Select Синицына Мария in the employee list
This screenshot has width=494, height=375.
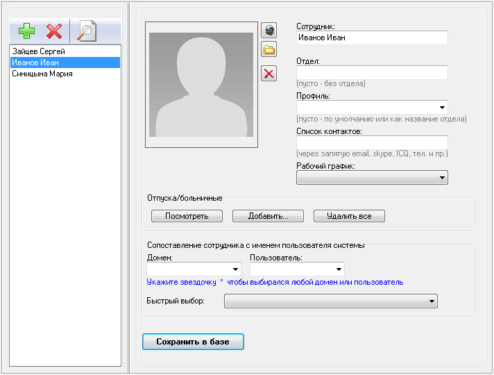pyautogui.click(x=42, y=74)
